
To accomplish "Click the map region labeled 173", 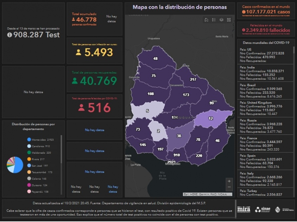I will pos(186,95).
